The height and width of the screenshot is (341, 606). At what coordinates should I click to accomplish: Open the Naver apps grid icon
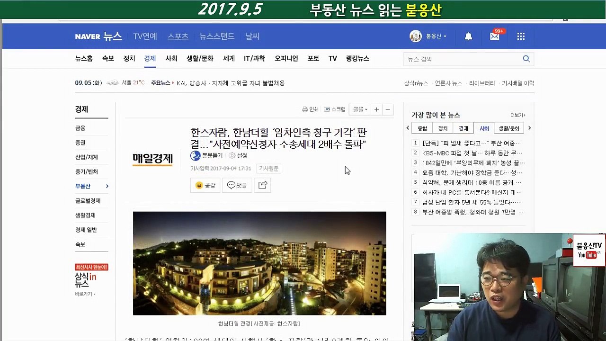(x=521, y=36)
